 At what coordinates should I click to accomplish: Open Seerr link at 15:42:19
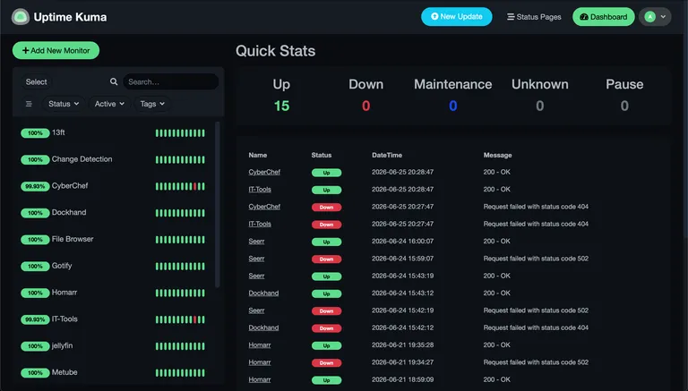256,310
